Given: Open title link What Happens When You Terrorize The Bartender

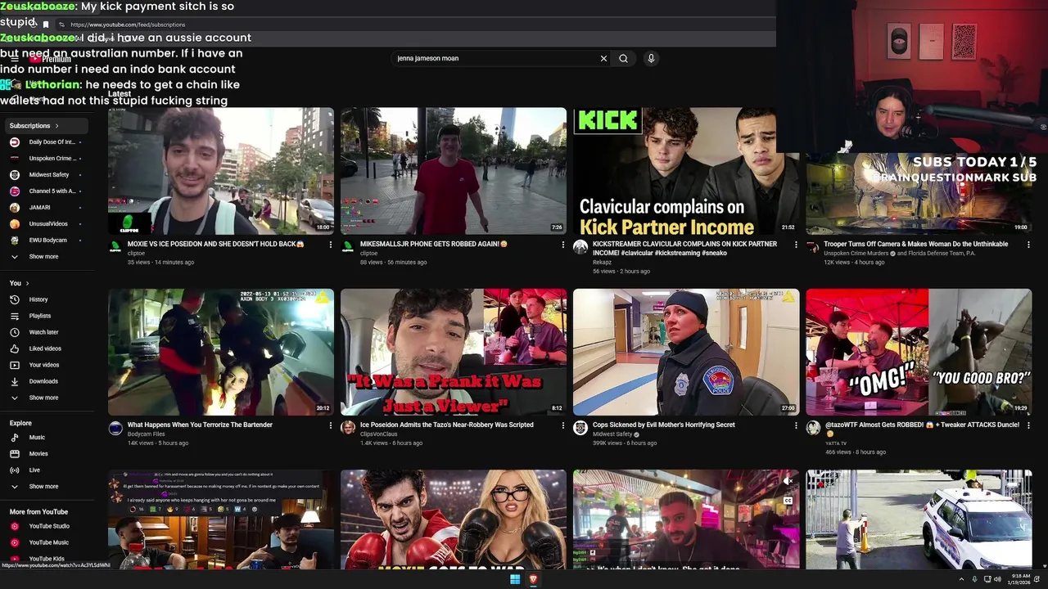Looking at the screenshot, I should pos(200,425).
